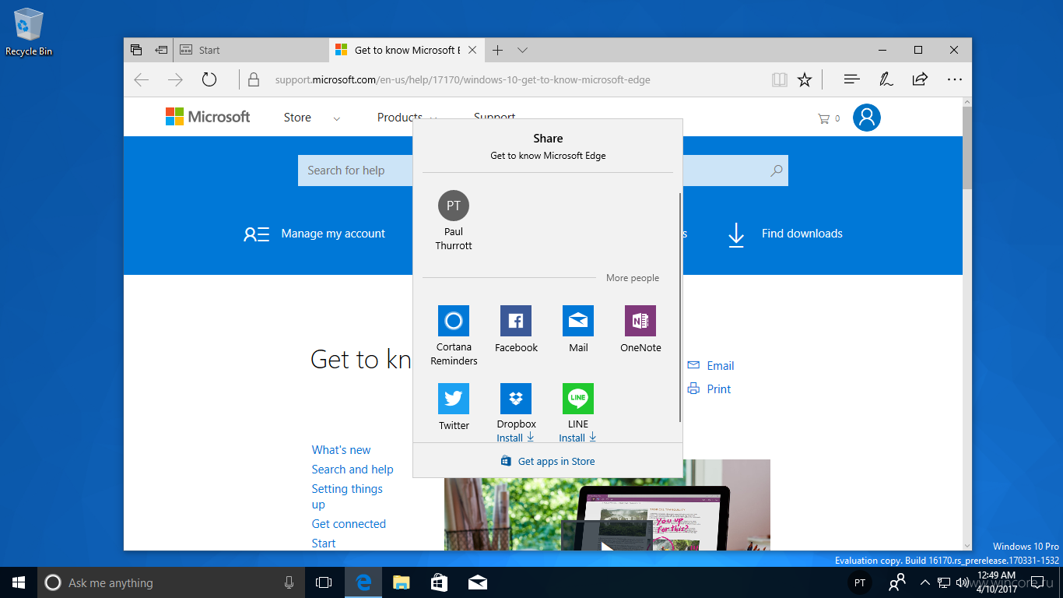
Task: Share to OneNote
Action: coord(640,329)
